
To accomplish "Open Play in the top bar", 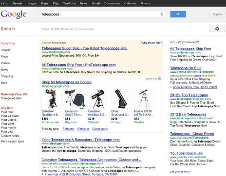I will coord(56,3).
